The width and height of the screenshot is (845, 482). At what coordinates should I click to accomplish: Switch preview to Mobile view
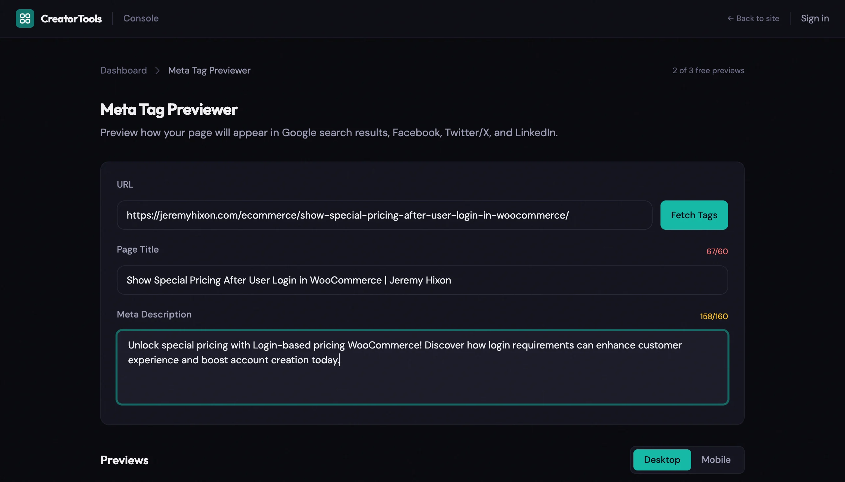(716, 460)
